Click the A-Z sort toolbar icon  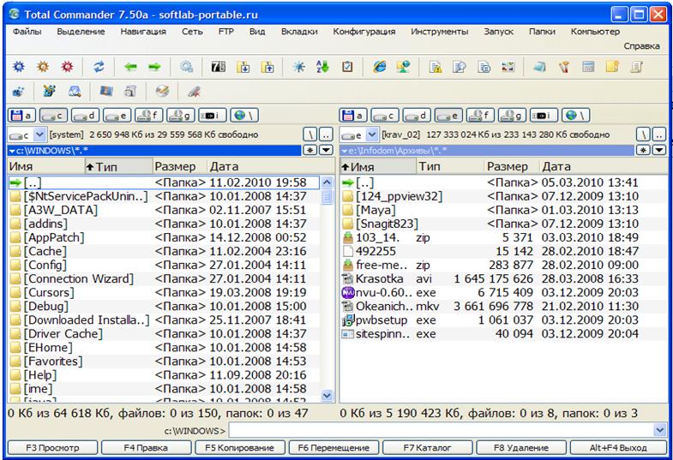322,67
